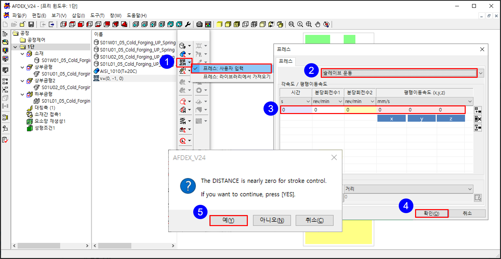Screen dimensions: 501x259
Task: Click the insert-row icon below delete-row icon
Action: [x=478, y=128]
